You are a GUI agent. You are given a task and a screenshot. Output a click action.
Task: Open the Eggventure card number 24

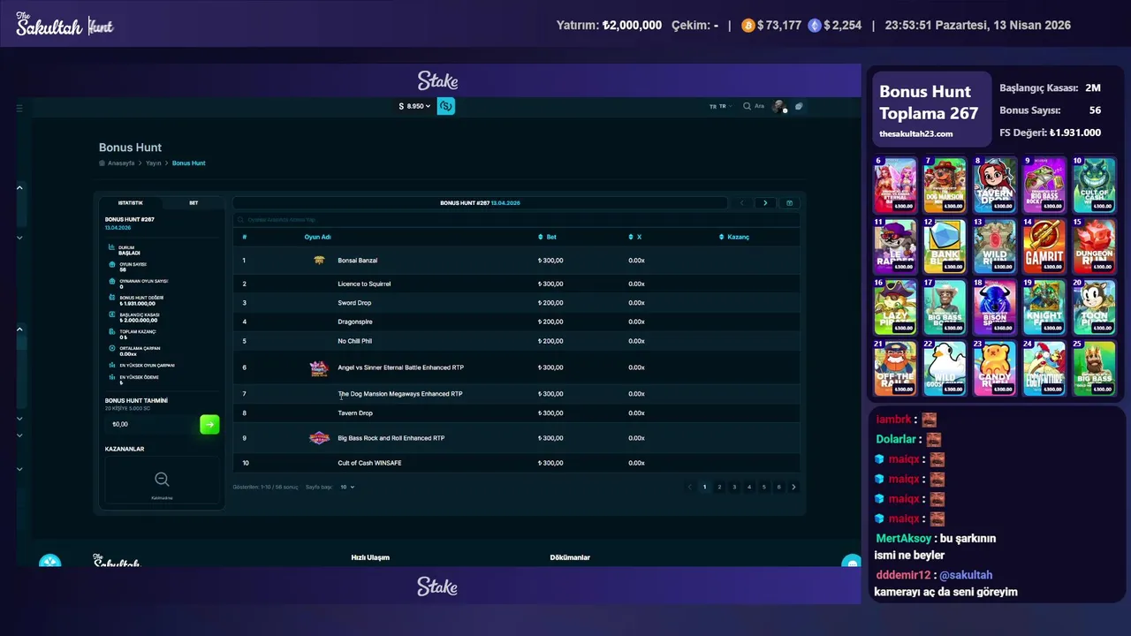click(1045, 368)
